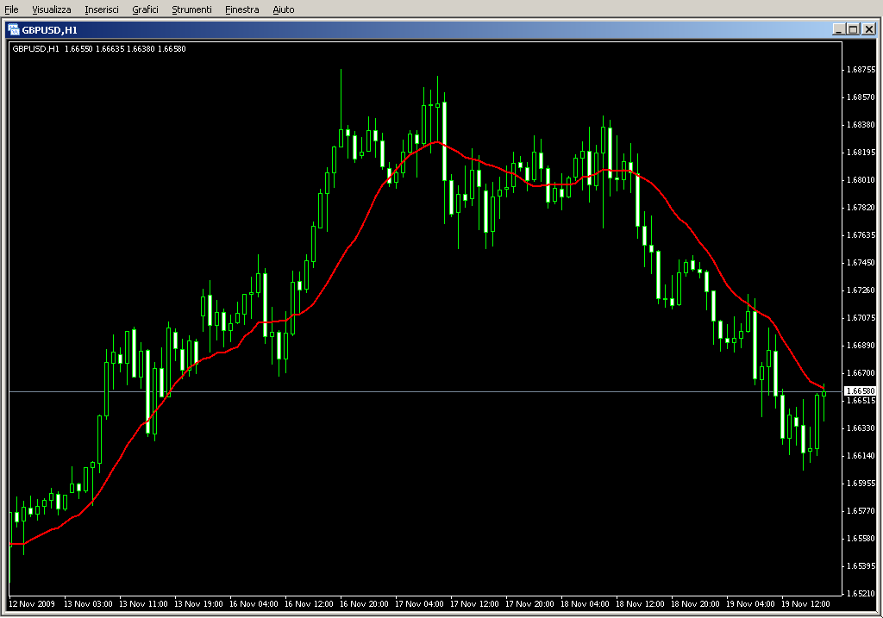Click the 1.68570 price scale label
Image resolution: width=883 pixels, height=618 pixels.
click(x=861, y=97)
